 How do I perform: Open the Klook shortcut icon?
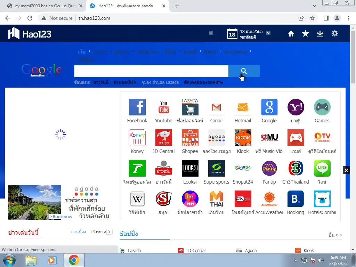point(243,138)
